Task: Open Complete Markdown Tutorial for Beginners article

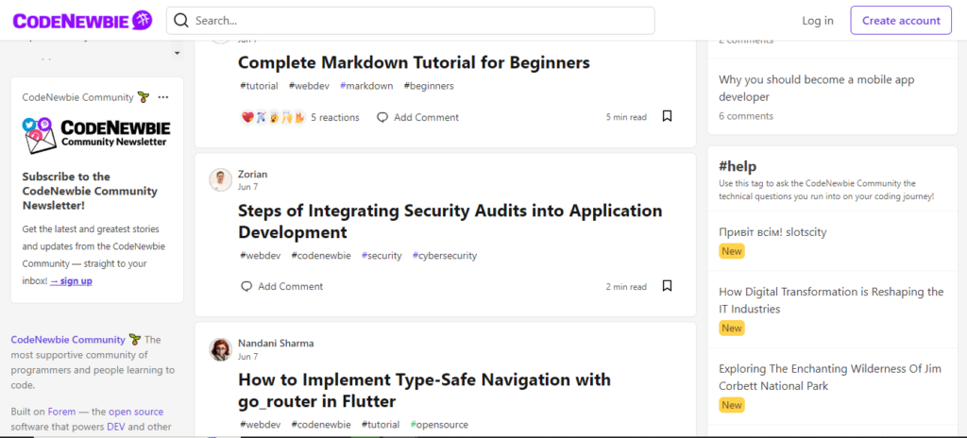Action: click(414, 62)
